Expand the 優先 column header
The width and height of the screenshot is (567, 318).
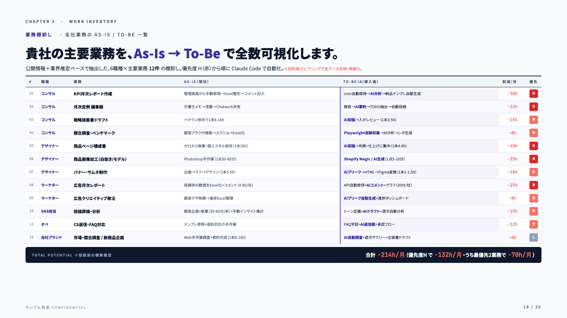click(x=533, y=82)
